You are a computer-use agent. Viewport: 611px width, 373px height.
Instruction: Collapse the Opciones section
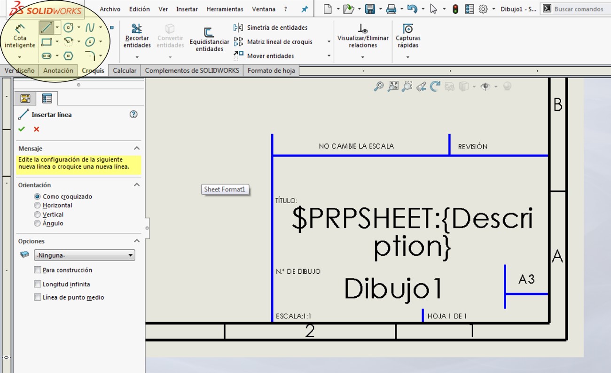[137, 241]
